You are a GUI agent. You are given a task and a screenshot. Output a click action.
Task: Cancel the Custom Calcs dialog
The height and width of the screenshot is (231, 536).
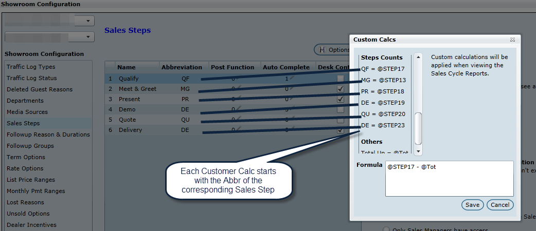point(499,205)
